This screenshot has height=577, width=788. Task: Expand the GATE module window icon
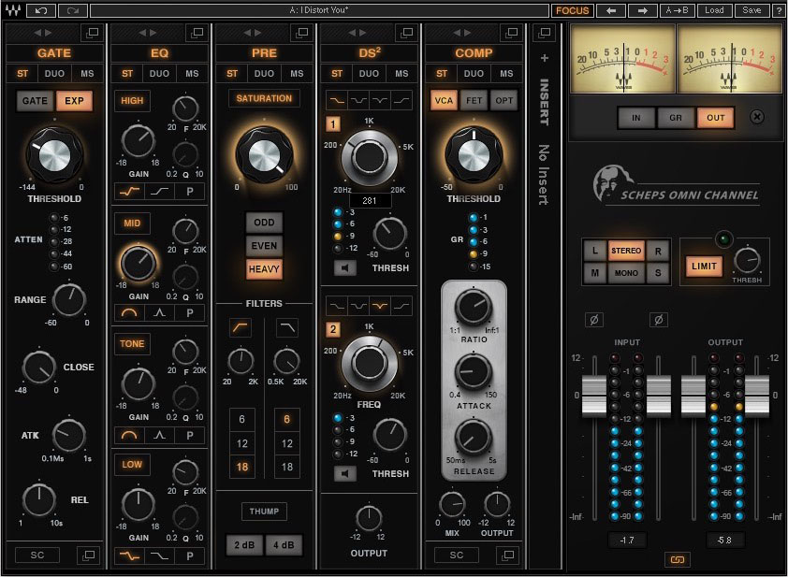click(92, 33)
